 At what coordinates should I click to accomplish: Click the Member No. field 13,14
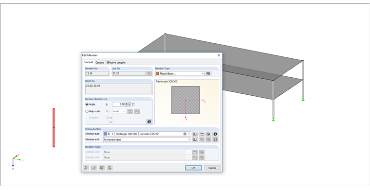97,73
